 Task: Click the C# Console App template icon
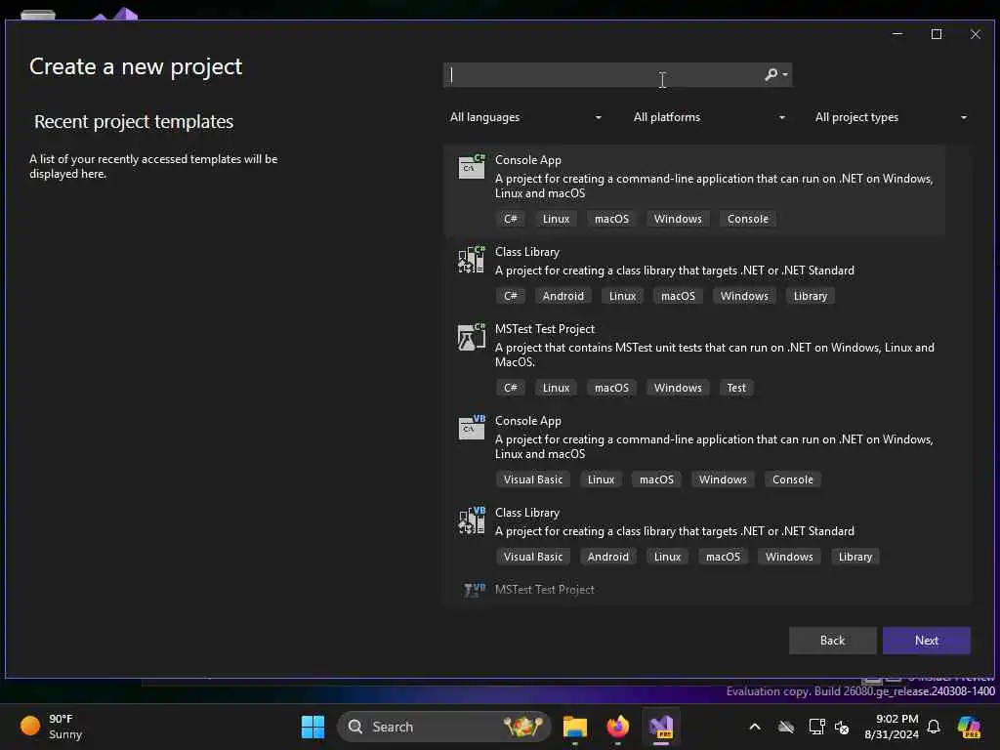coord(472,166)
